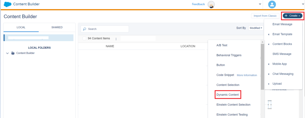Click Import from Classic button

pos(265,16)
